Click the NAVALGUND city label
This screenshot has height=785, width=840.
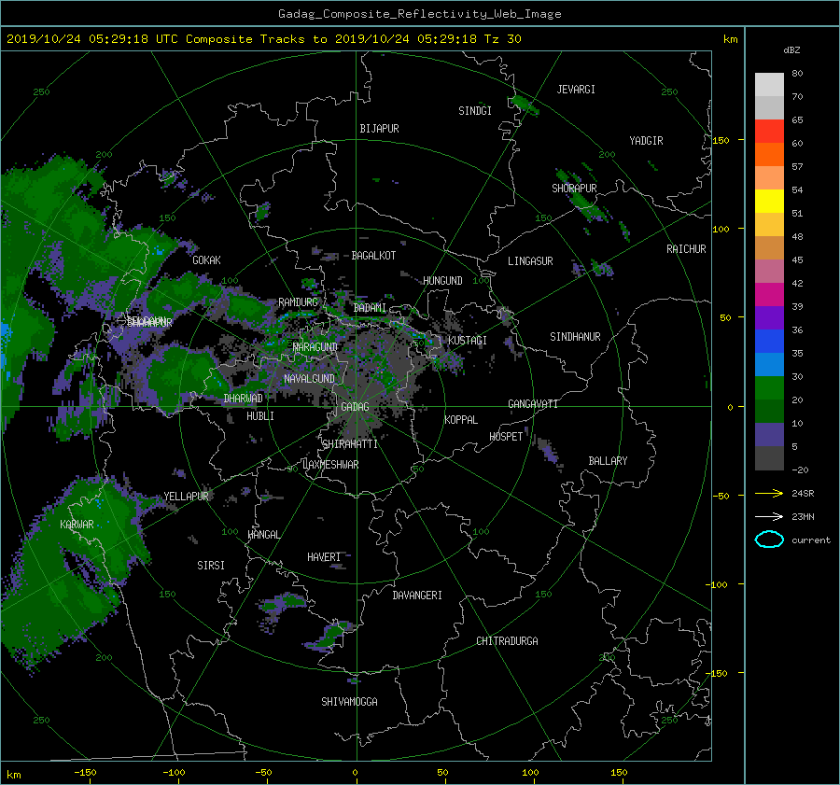(x=309, y=379)
